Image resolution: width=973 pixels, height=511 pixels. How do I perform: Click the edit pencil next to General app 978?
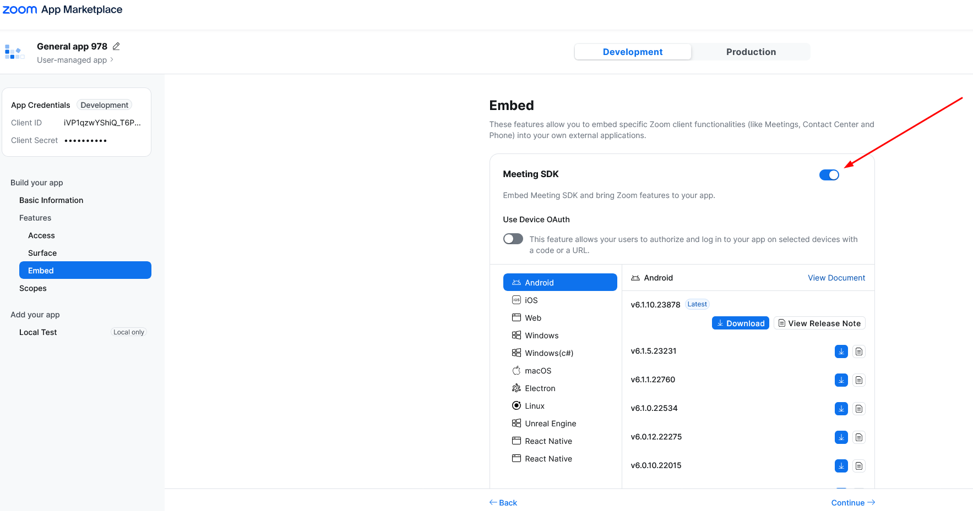(116, 46)
